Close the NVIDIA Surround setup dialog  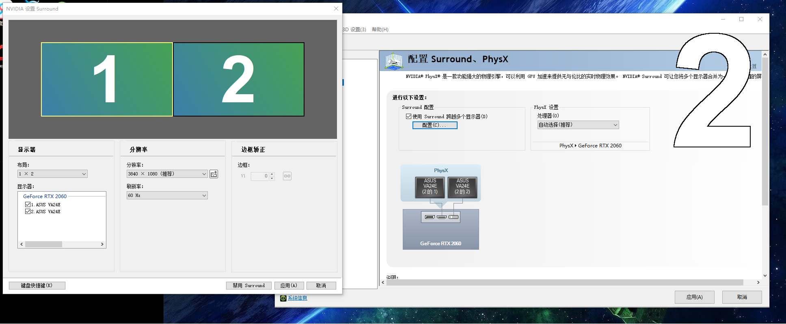(x=336, y=9)
